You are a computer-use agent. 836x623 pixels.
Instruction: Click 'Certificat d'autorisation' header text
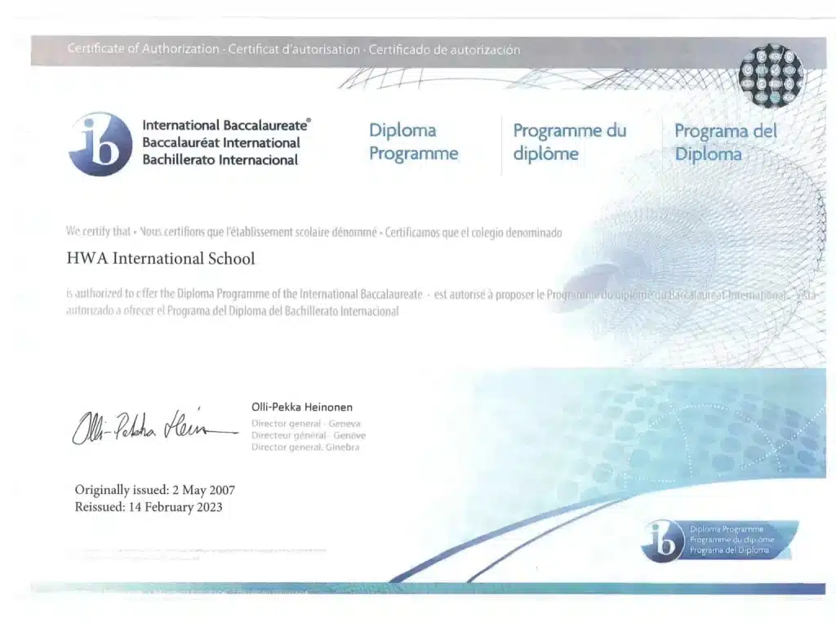[294, 50]
